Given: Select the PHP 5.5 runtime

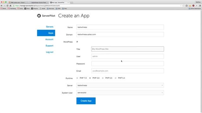Looking at the screenshot, I should pos(103,78).
